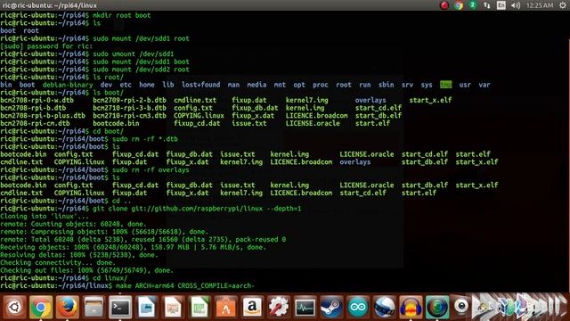Click the 'Counting objects: 60248' line
Viewport: 570px width, 321px height.
73,224
